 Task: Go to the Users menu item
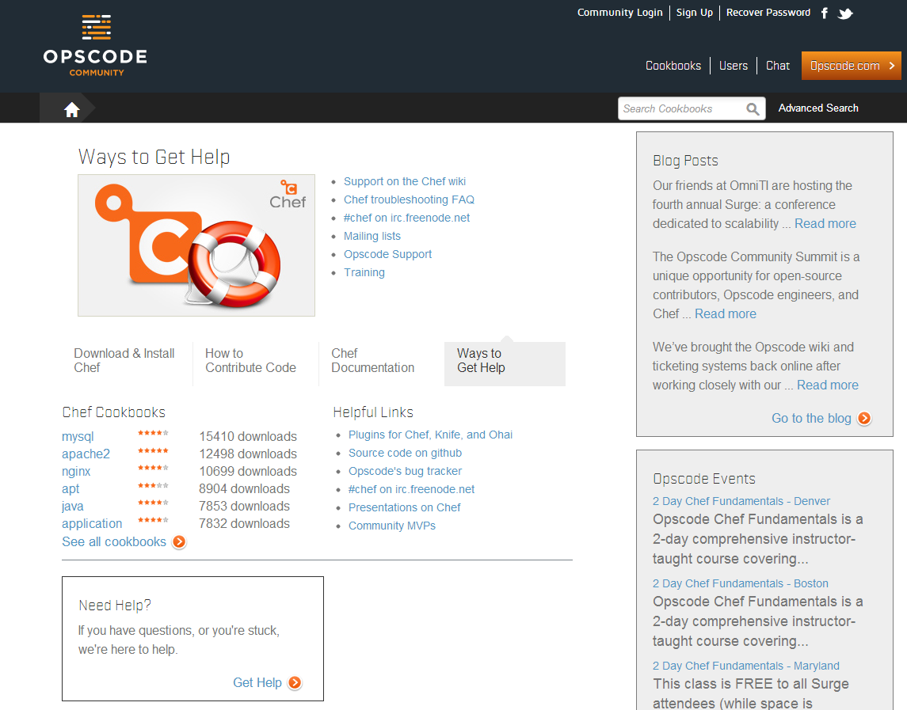pyautogui.click(x=733, y=66)
